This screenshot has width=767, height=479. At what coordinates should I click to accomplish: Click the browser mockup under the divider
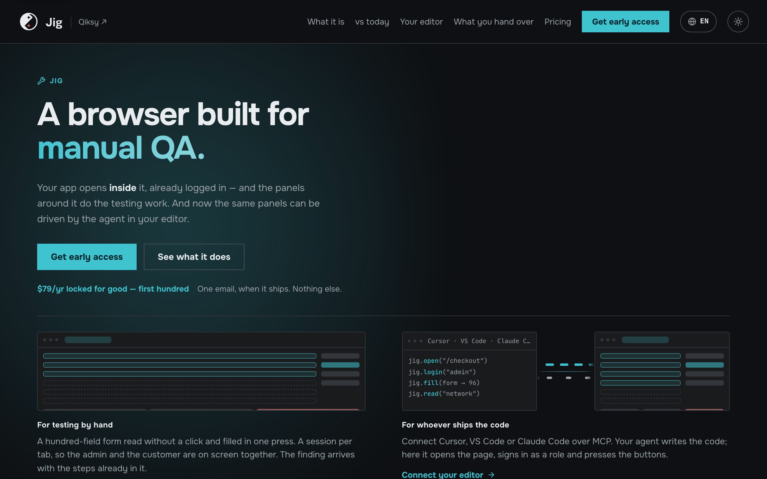[x=201, y=371]
